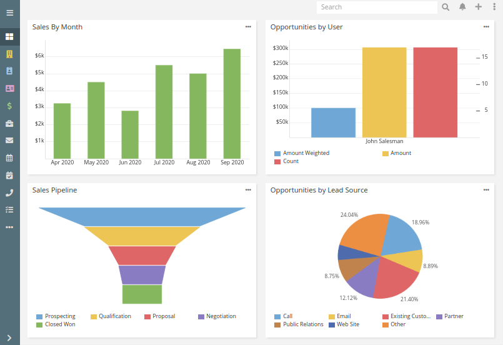Toggle Qualification legend item

point(111,316)
